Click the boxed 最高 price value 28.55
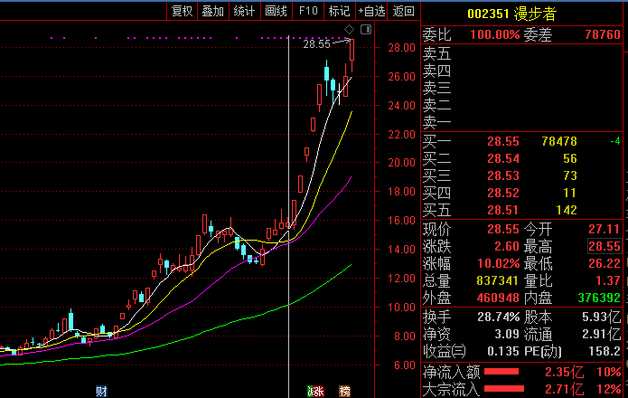 pos(604,246)
